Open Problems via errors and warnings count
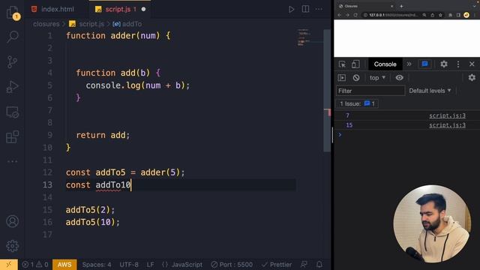Screen dimensions: 480x270 [35, 265]
